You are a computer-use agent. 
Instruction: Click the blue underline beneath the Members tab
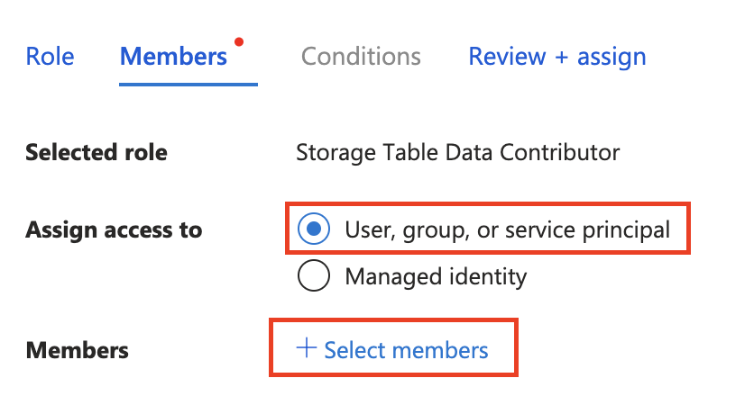188,84
